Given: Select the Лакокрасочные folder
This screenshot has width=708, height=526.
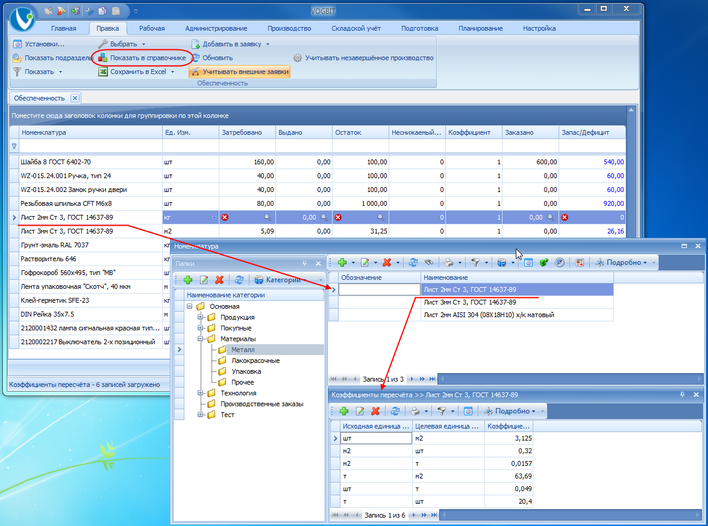Looking at the screenshot, I should tap(255, 360).
